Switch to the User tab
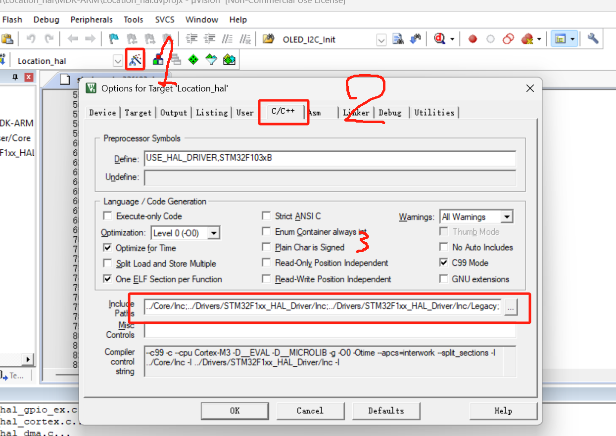Image resolution: width=616 pixels, height=436 pixels. tap(245, 113)
